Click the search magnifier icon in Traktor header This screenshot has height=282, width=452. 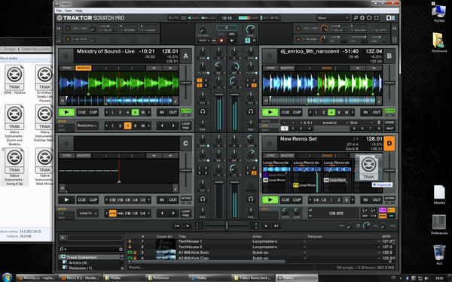(x=355, y=18)
